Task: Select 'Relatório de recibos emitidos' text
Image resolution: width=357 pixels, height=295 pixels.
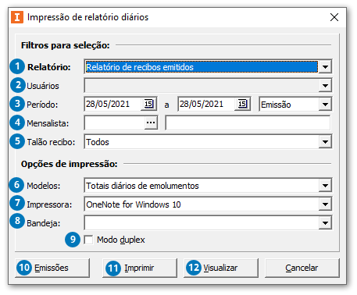Action: [140, 67]
